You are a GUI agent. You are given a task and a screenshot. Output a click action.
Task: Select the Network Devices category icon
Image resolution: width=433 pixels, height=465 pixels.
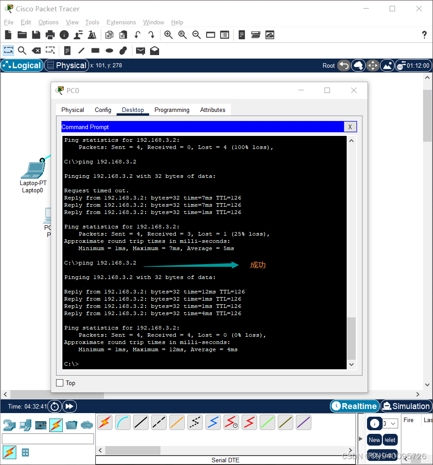point(9,425)
